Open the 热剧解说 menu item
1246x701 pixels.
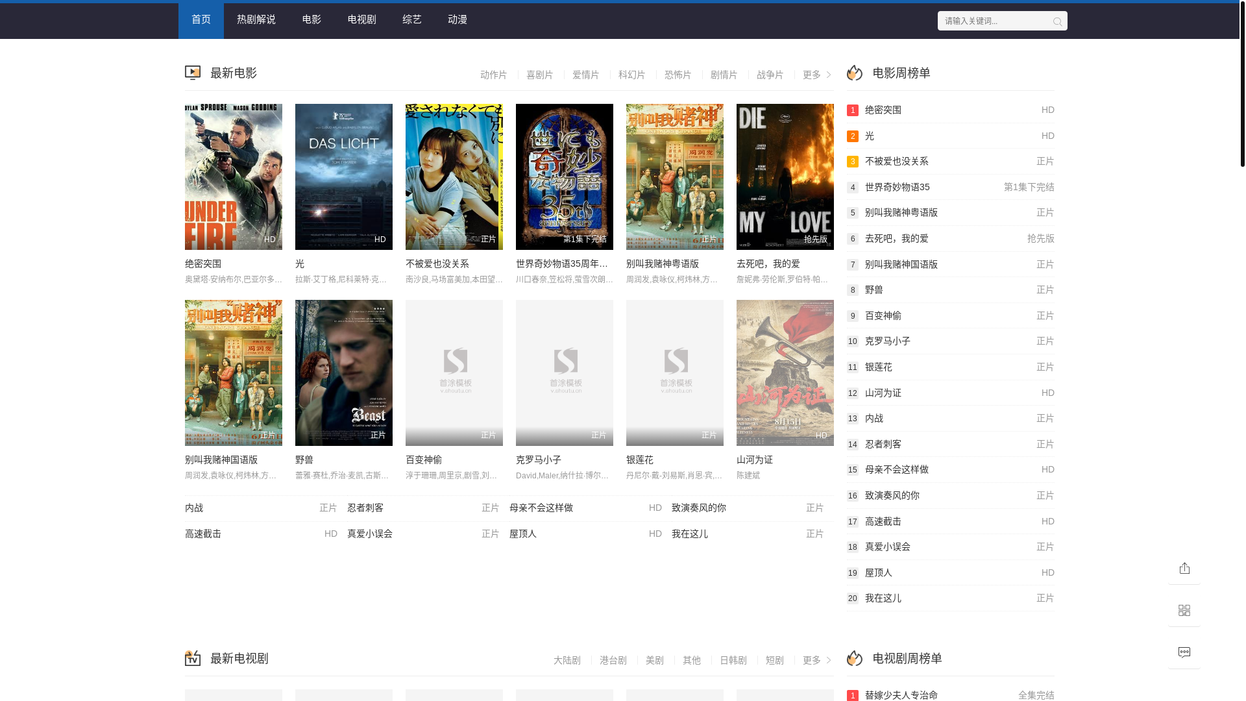point(256,19)
